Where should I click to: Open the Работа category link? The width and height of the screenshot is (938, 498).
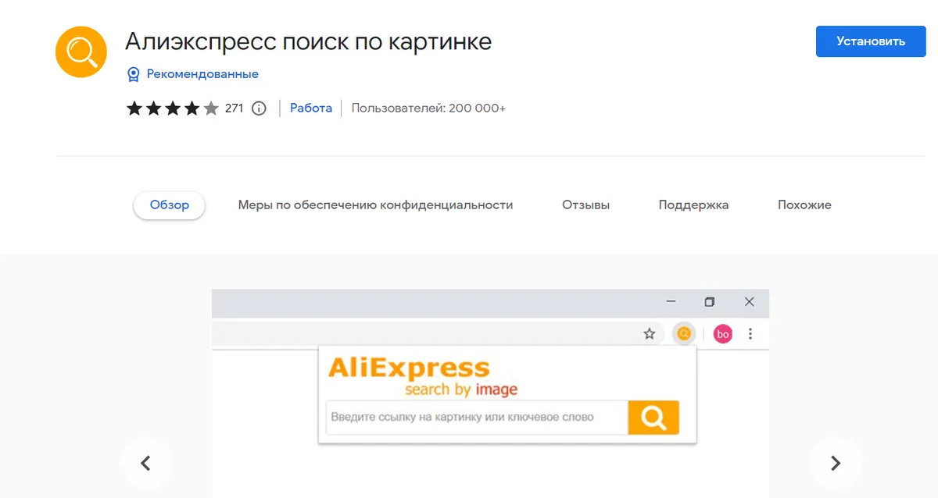[311, 108]
